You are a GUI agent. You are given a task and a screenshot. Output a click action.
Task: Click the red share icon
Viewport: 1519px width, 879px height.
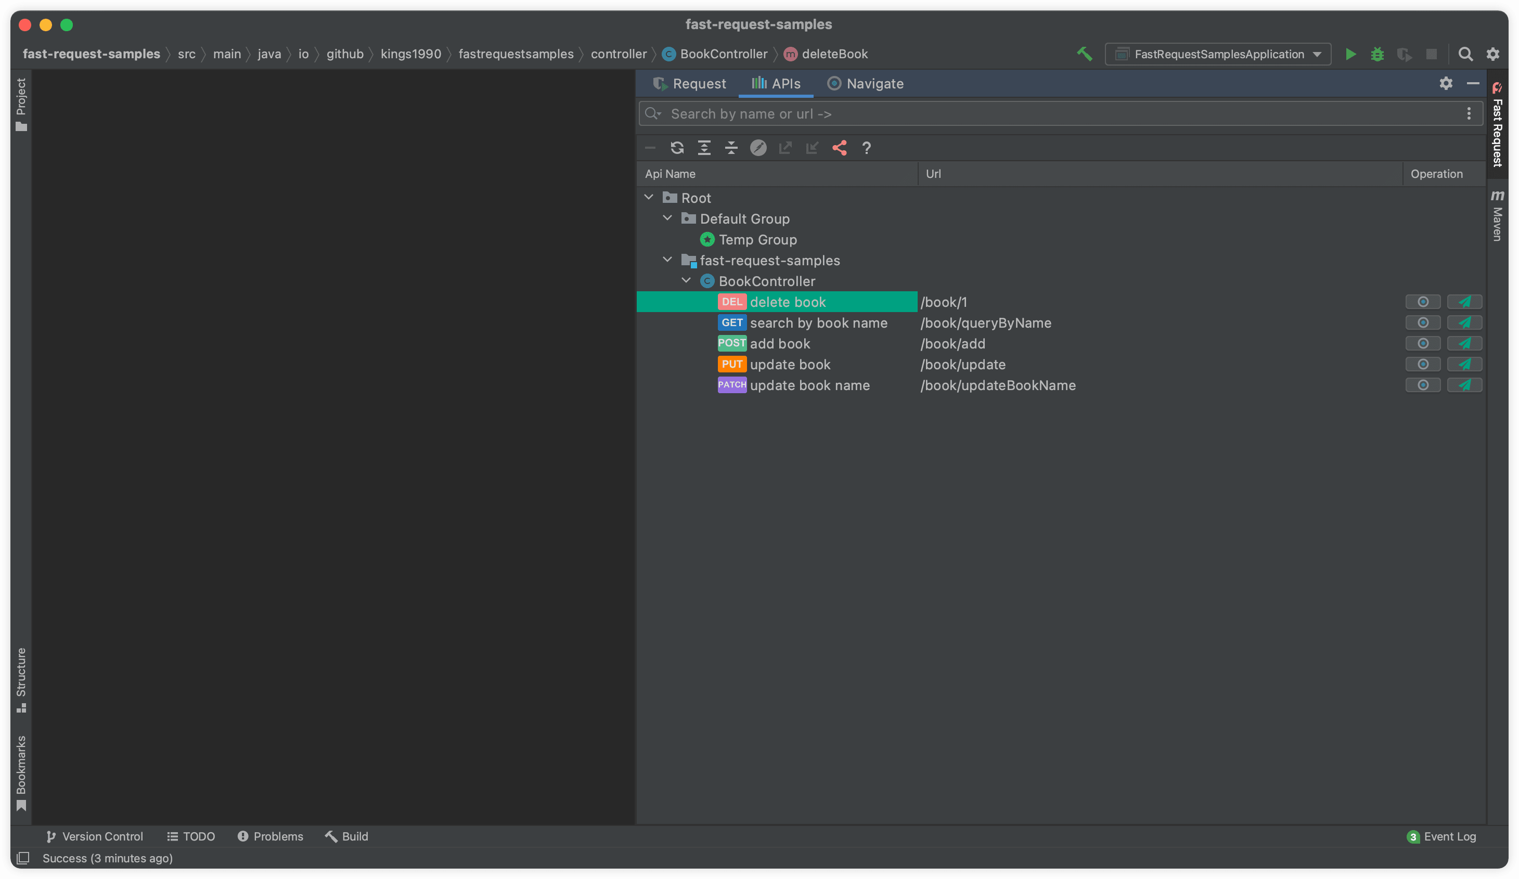839,148
